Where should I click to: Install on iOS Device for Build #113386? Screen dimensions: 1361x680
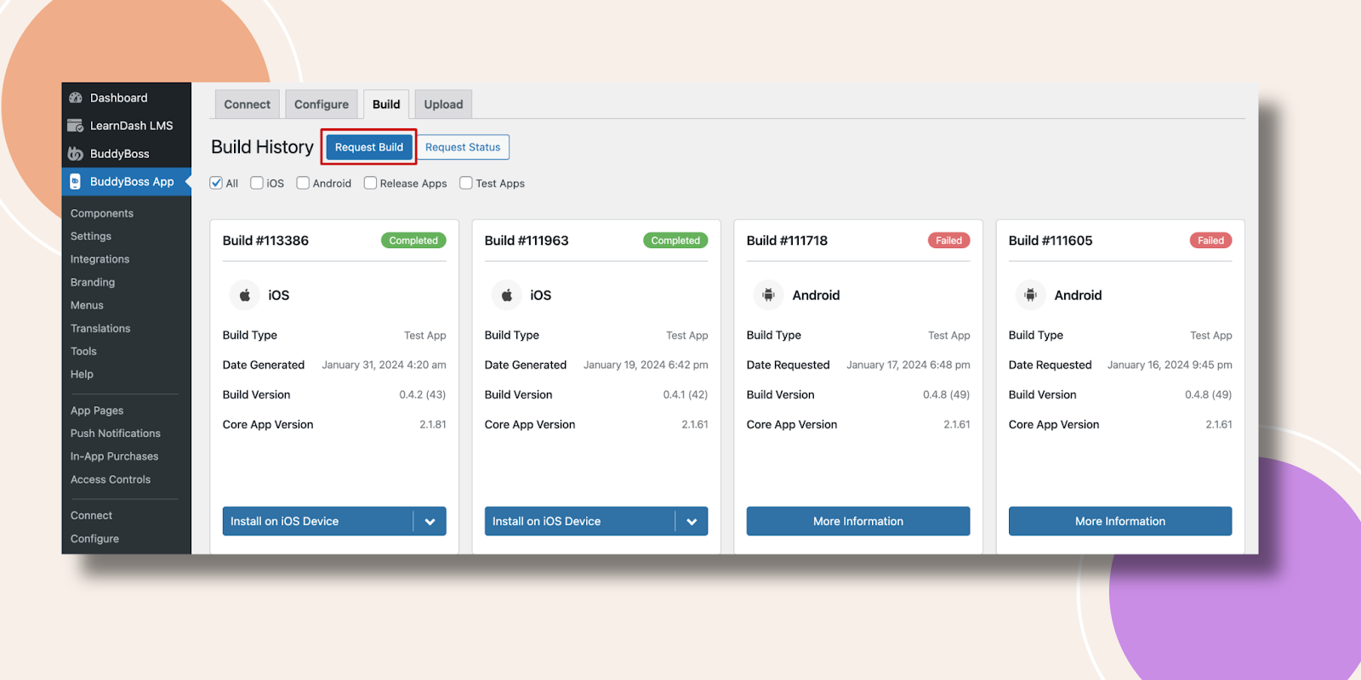pos(318,521)
